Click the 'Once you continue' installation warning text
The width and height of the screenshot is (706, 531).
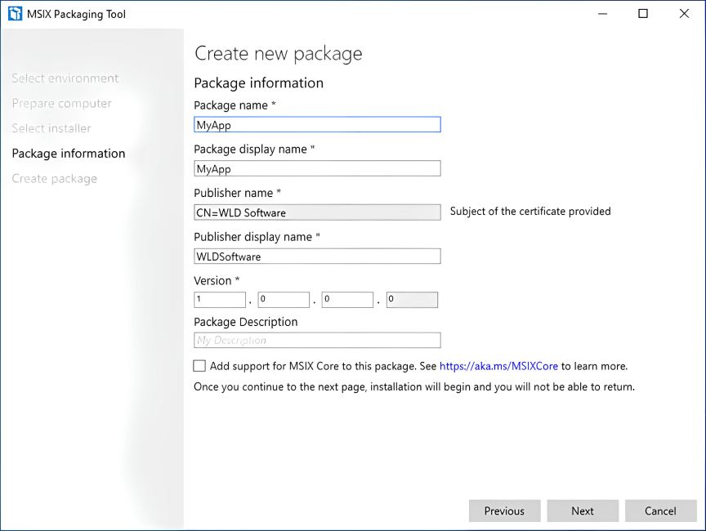coord(414,387)
